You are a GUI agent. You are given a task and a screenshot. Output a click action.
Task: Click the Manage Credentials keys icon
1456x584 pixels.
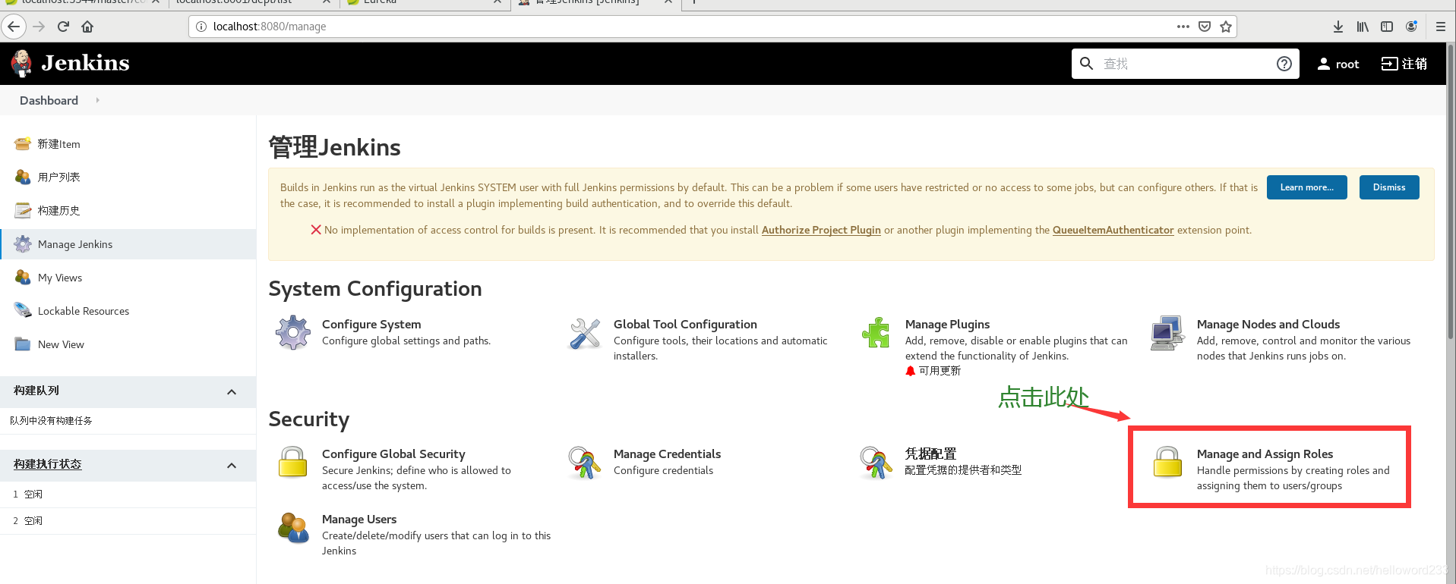(x=585, y=463)
